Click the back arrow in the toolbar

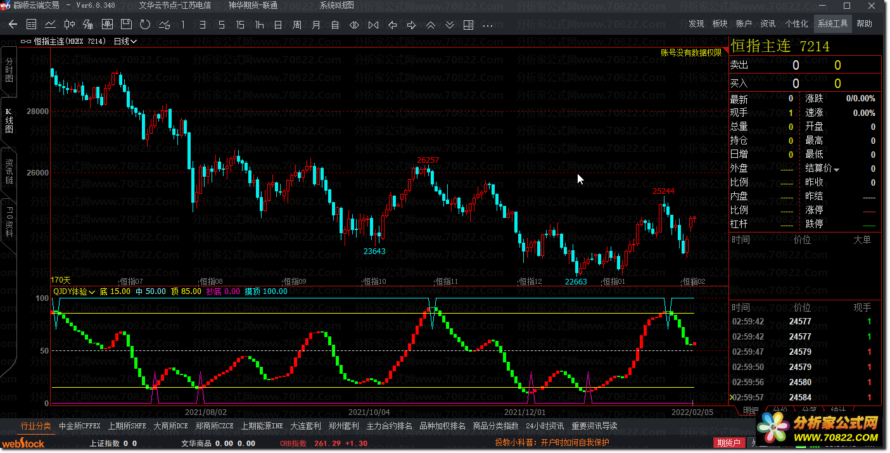point(13,25)
